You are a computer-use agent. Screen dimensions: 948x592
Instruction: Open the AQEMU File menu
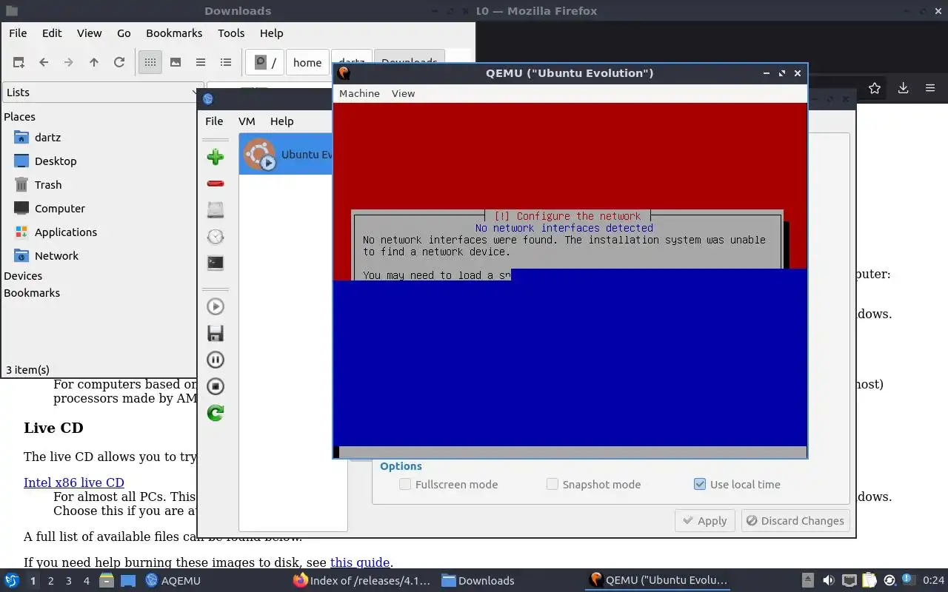[214, 121]
